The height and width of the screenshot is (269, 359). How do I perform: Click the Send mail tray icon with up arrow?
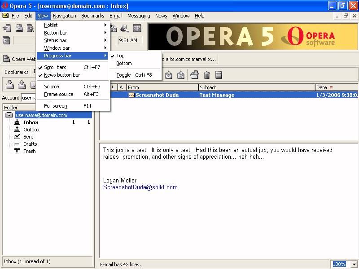[x=22, y=84]
